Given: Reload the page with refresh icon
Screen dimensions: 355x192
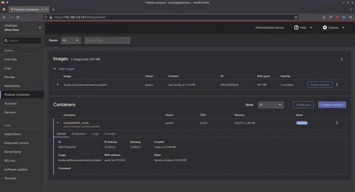Looking at the screenshot, I should tap(18, 17).
